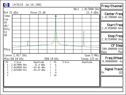Click peak number 10 in the table
The image size is (126, 95).
55,75
